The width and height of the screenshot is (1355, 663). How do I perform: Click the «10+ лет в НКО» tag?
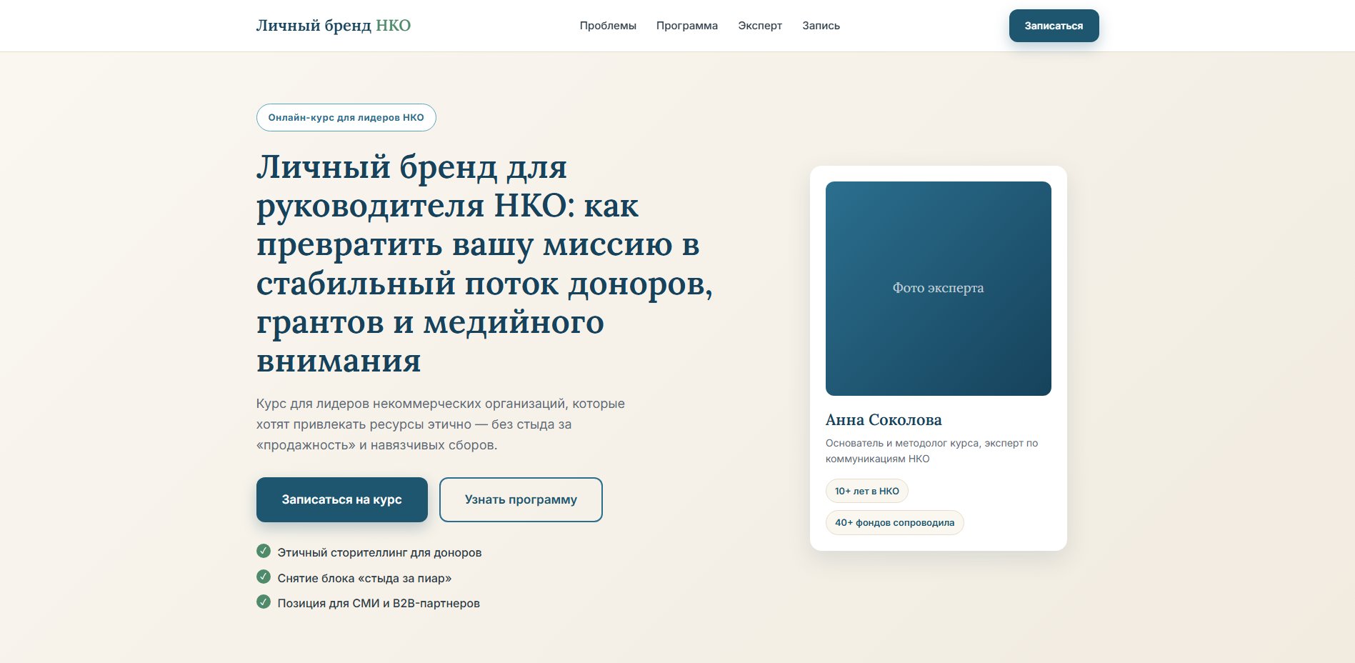(866, 491)
